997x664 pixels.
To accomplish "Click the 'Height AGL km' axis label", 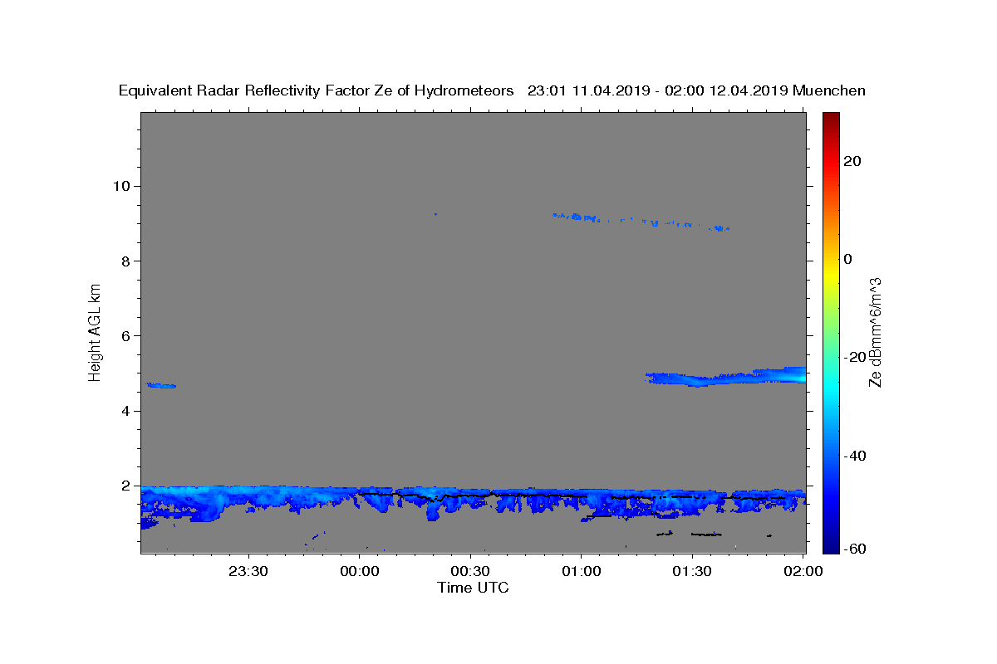I will (95, 332).
